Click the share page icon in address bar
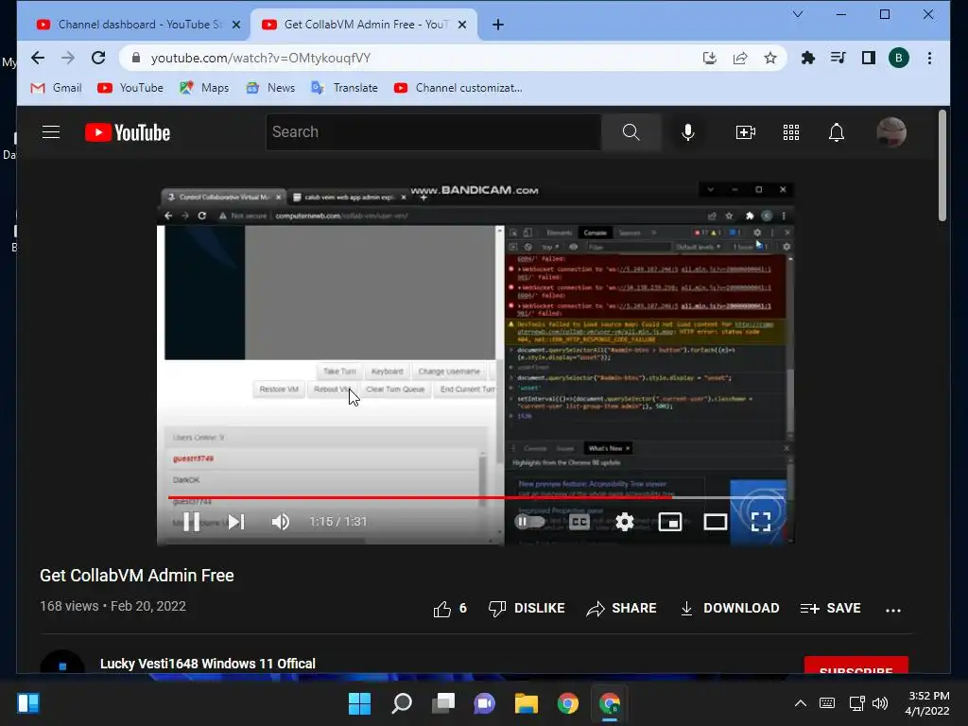968x726 pixels. click(x=740, y=58)
